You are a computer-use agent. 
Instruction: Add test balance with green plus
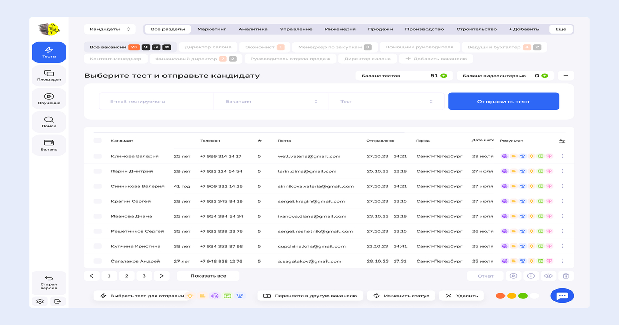[x=443, y=76]
